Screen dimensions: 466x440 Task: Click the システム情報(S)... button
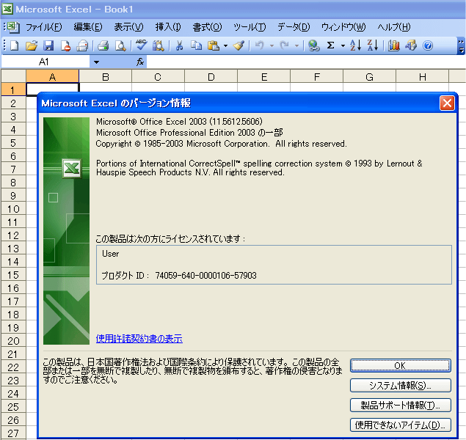(x=401, y=386)
